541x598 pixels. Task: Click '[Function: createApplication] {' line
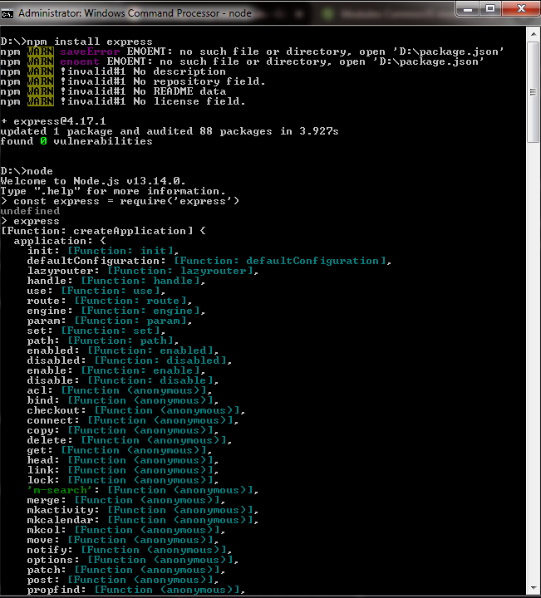[103, 231]
